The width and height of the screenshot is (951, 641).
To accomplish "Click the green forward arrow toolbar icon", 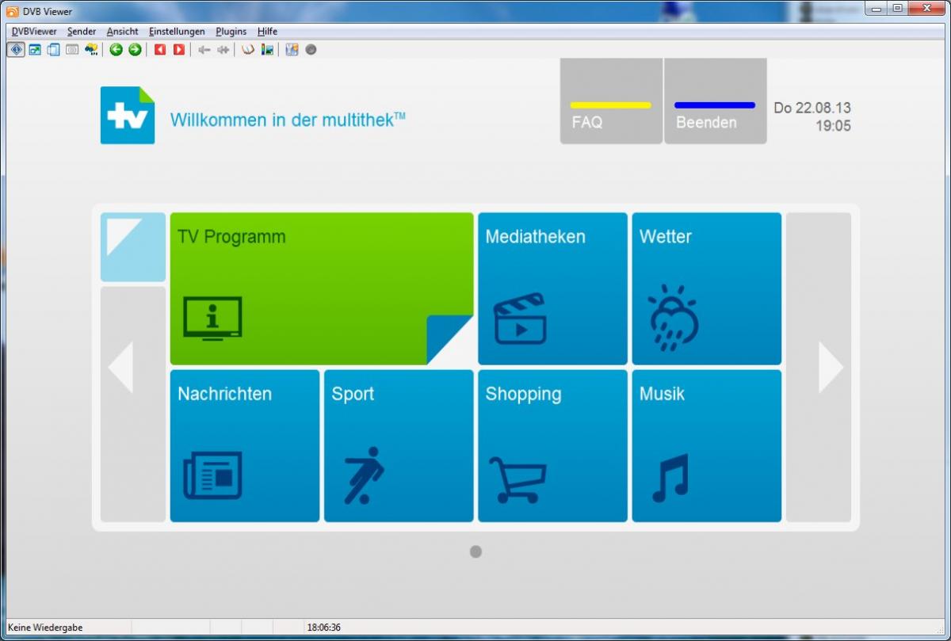I will (x=135, y=50).
